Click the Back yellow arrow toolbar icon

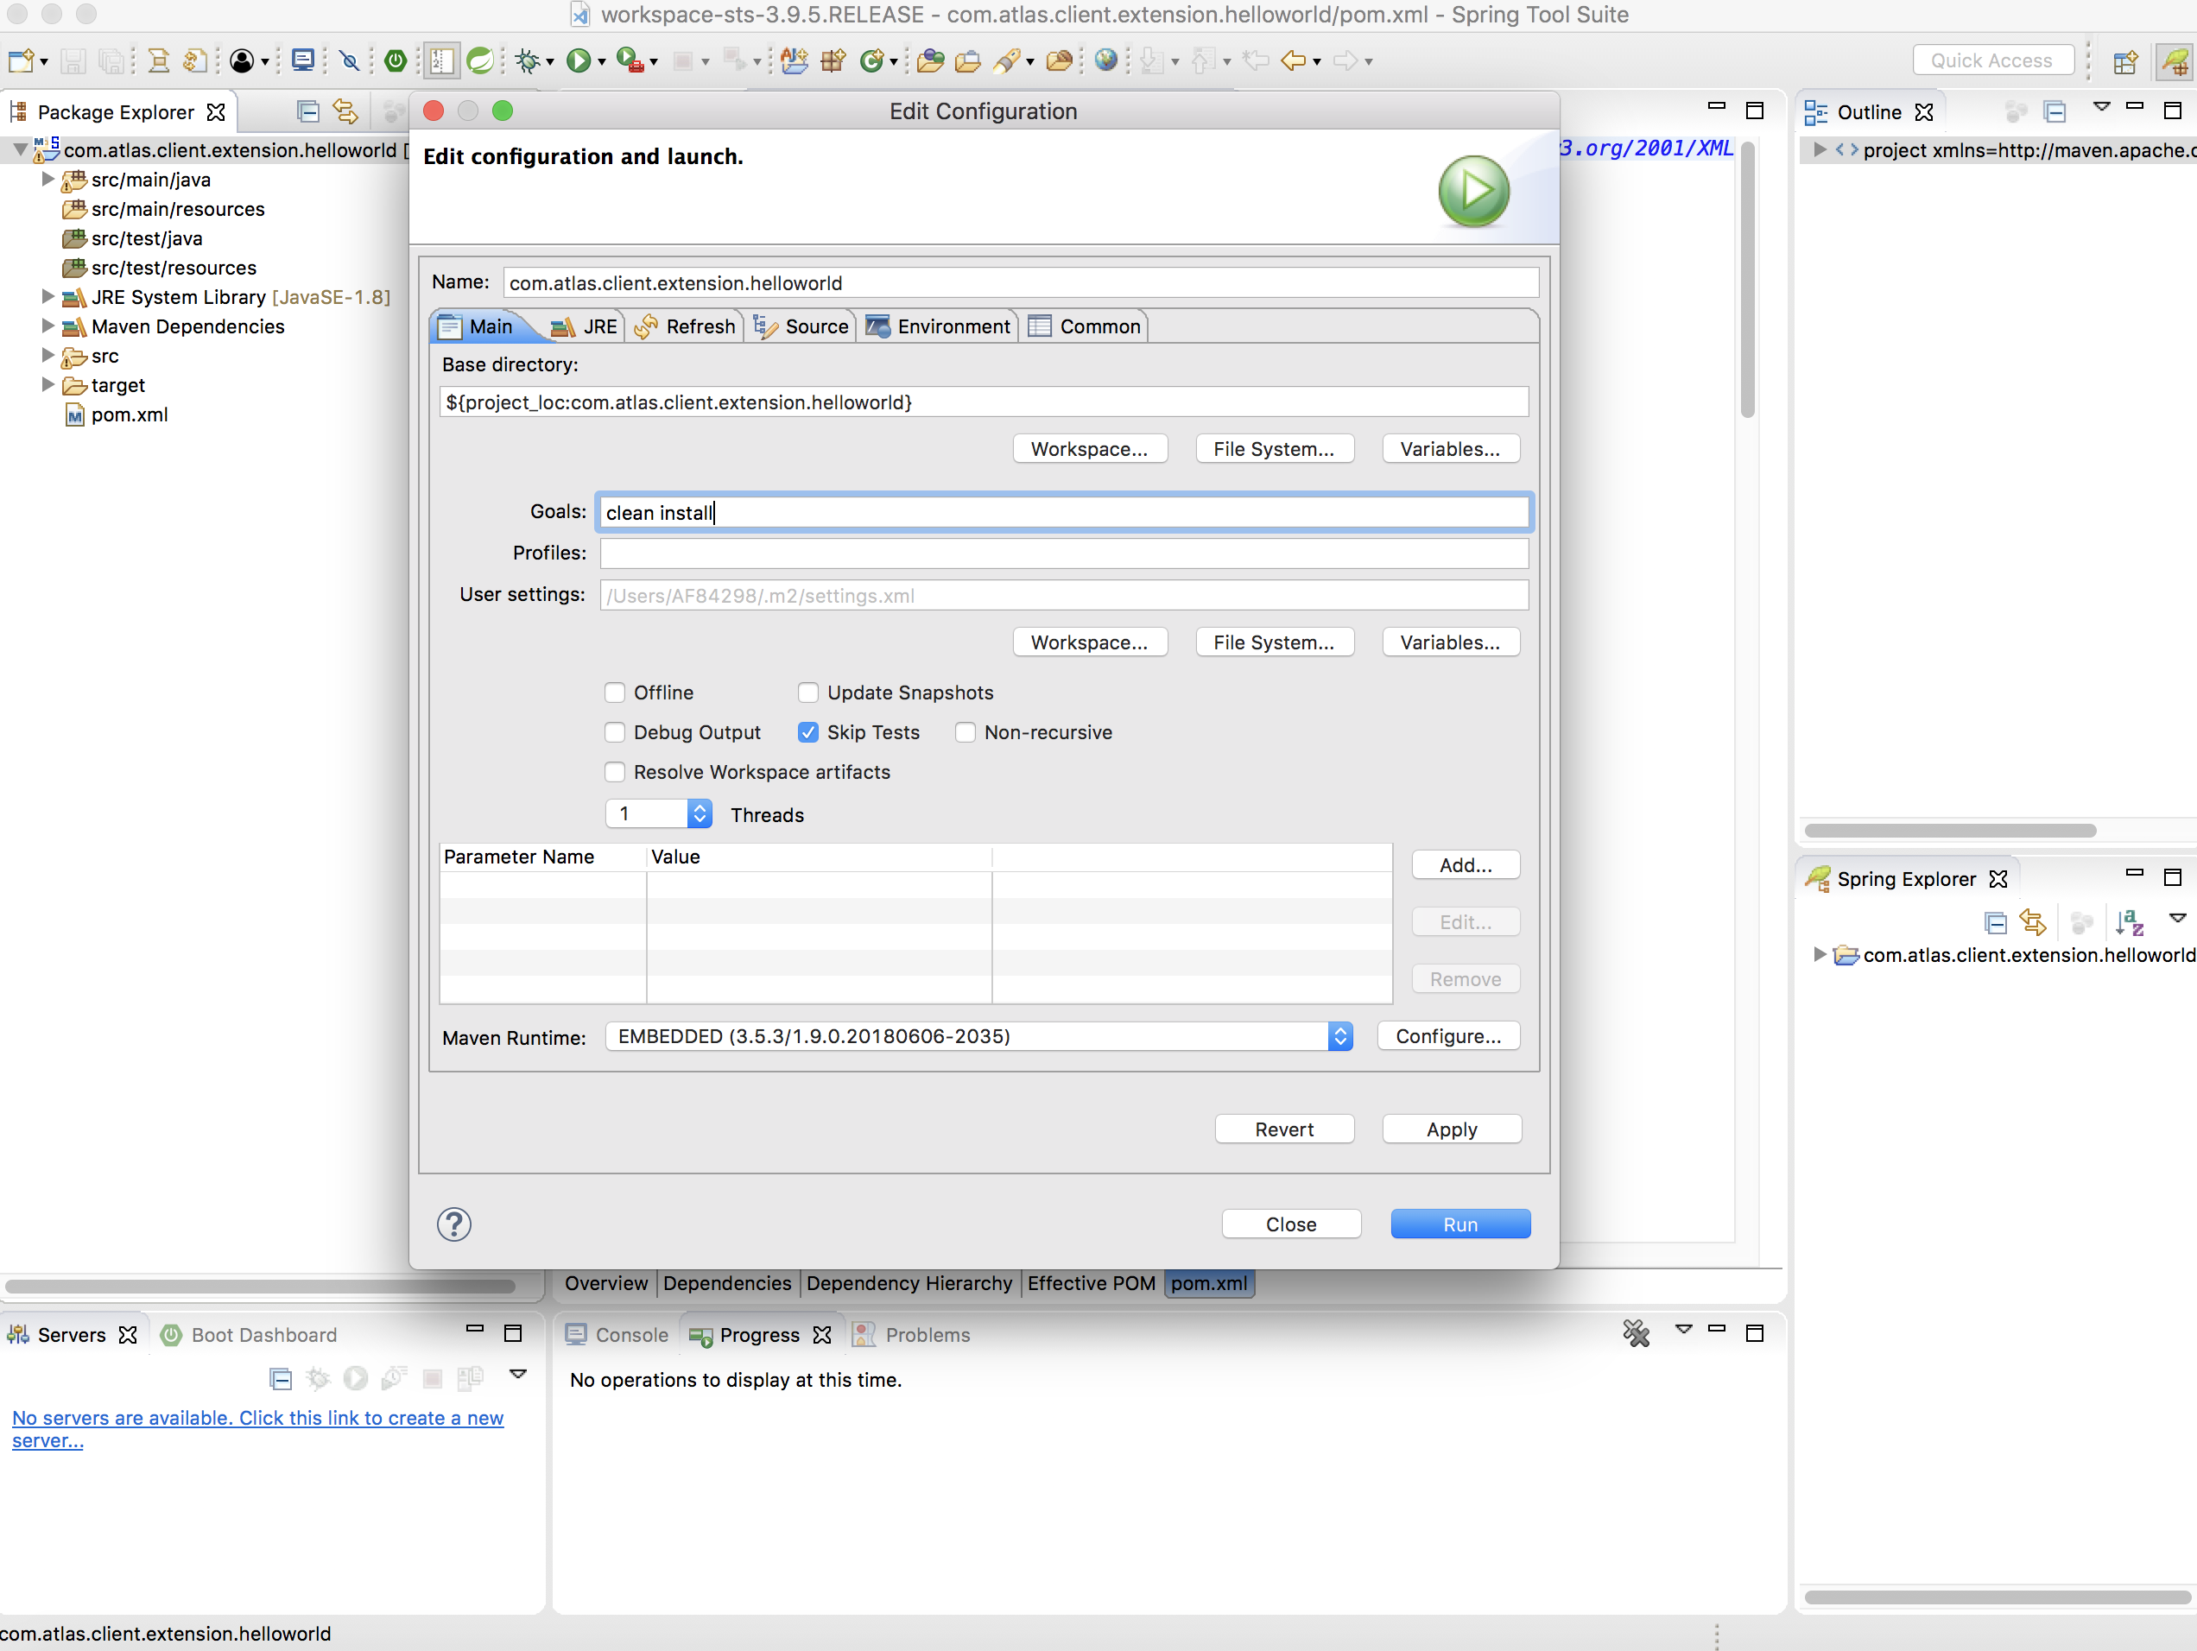(x=1293, y=61)
